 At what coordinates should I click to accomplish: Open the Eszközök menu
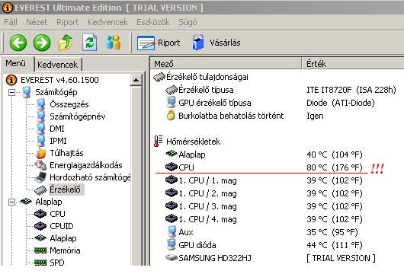click(153, 22)
